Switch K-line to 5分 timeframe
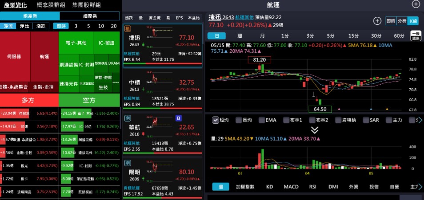Viewport: 424px width, 200px height. (330, 35)
